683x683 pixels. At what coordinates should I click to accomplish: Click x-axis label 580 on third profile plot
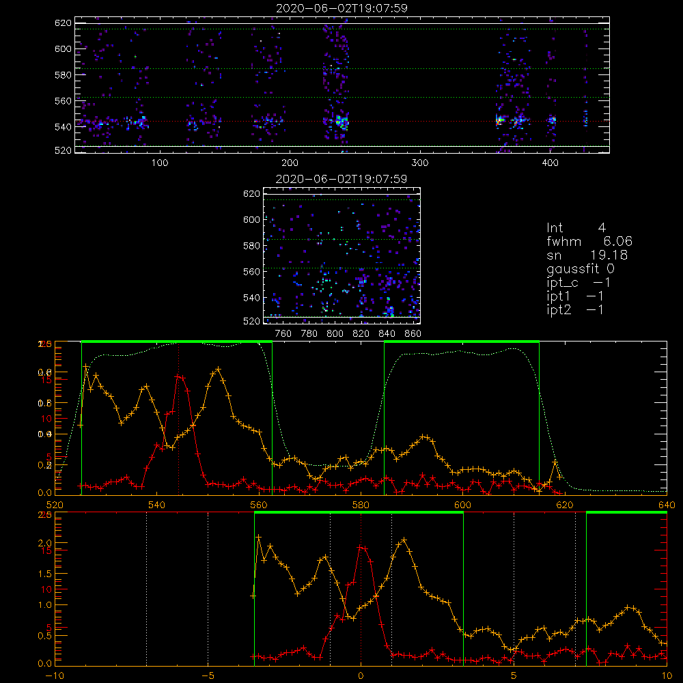point(361,505)
